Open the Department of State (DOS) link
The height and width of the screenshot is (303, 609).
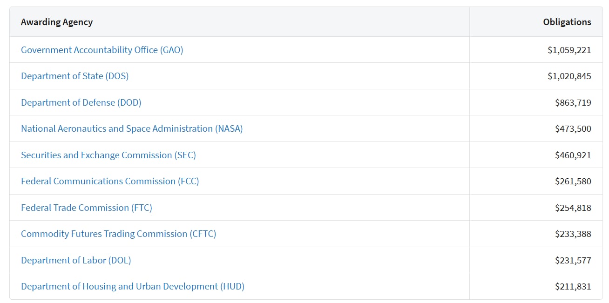74,76
